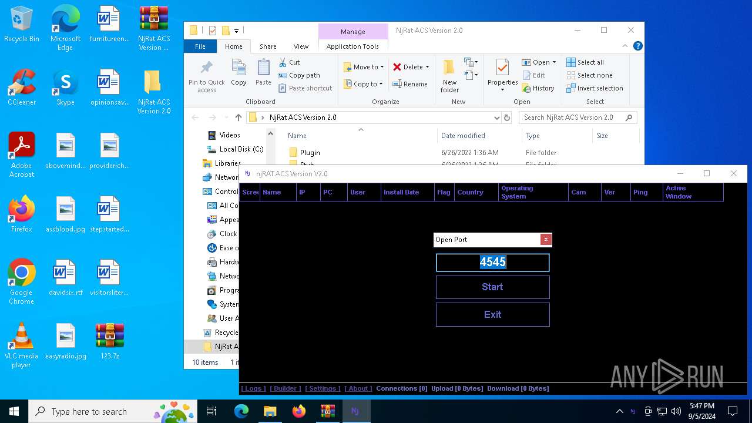
Task: Select the Plugin folder
Action: 310,153
